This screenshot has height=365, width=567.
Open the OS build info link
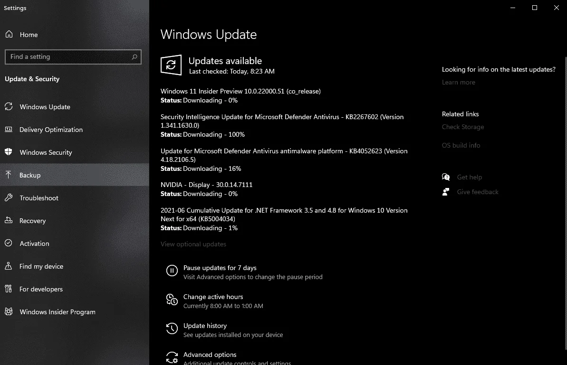click(461, 145)
